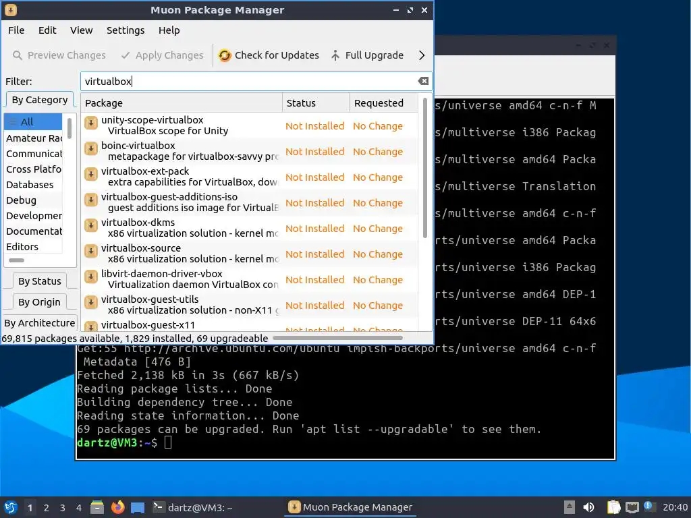Screen dimensions: 691x518
Task: Switch to workspace 2 on the taskbar
Action: pyautogui.click(x=47, y=508)
